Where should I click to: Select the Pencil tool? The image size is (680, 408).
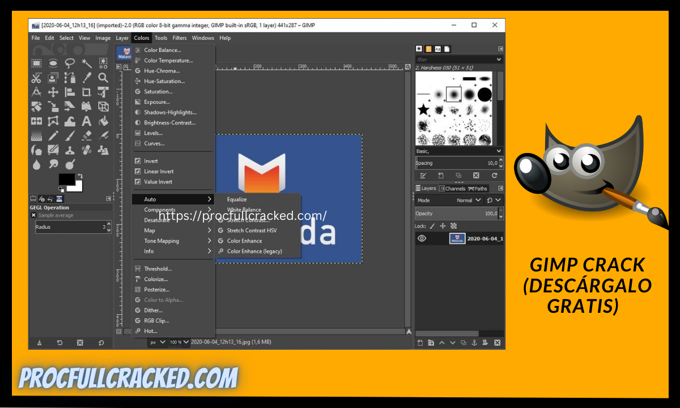[53, 136]
